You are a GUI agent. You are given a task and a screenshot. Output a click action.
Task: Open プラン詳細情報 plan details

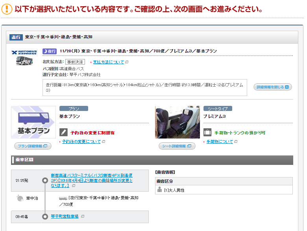point(33,146)
